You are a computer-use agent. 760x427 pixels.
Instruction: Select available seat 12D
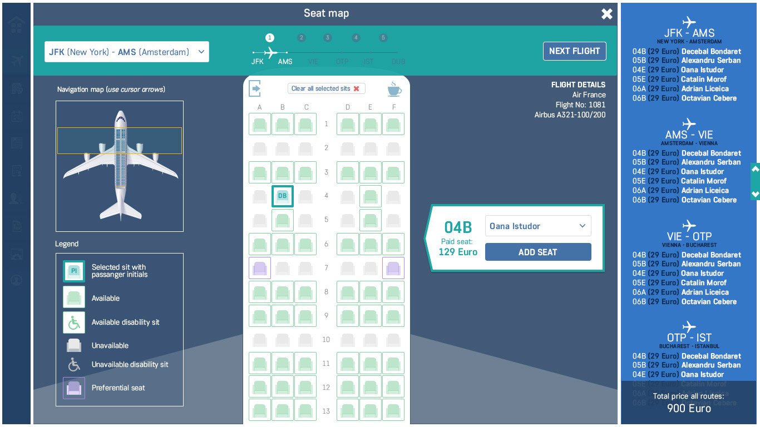(x=348, y=387)
